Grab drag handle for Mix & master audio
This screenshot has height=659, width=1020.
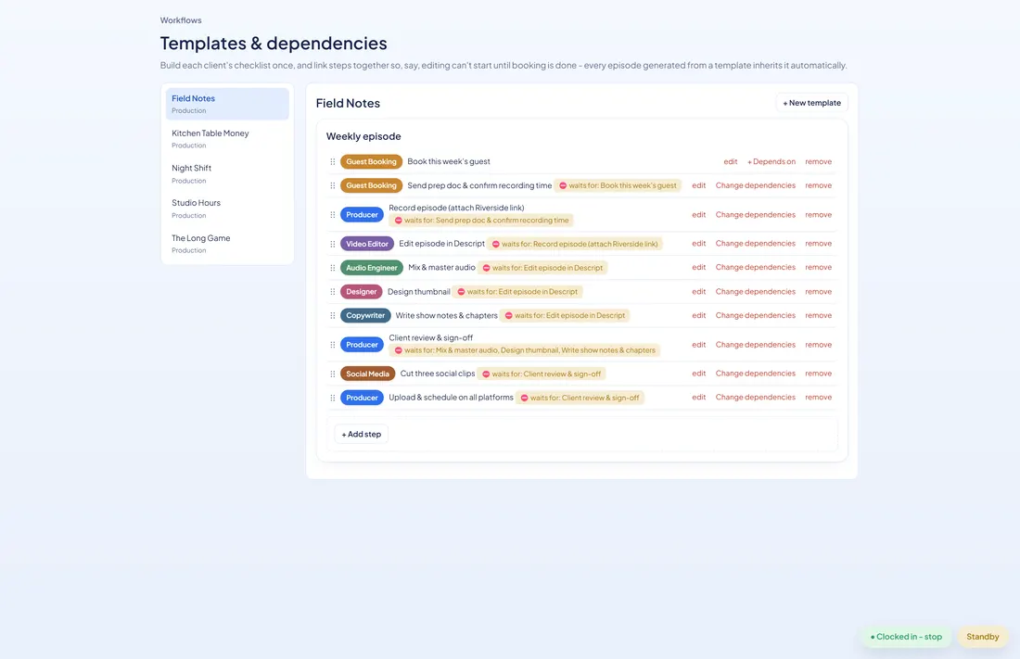click(x=332, y=267)
